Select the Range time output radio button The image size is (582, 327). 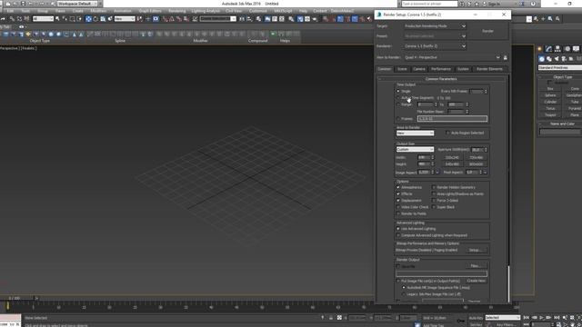(398, 104)
